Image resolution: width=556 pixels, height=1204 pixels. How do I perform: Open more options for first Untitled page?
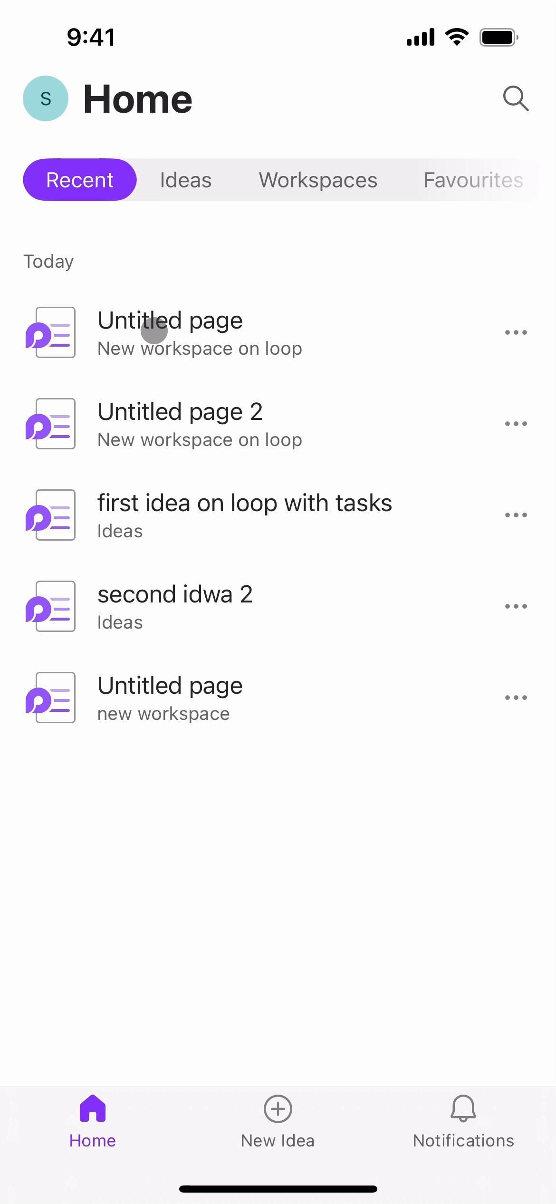tap(516, 332)
